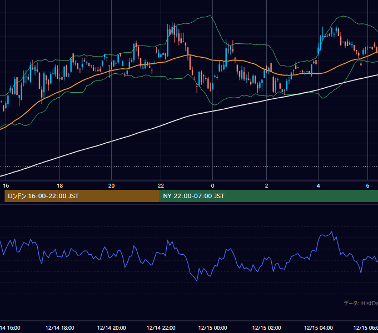The image size is (378, 333).
Task: Click the 12/15 02:00 date label
Action: click(x=266, y=328)
